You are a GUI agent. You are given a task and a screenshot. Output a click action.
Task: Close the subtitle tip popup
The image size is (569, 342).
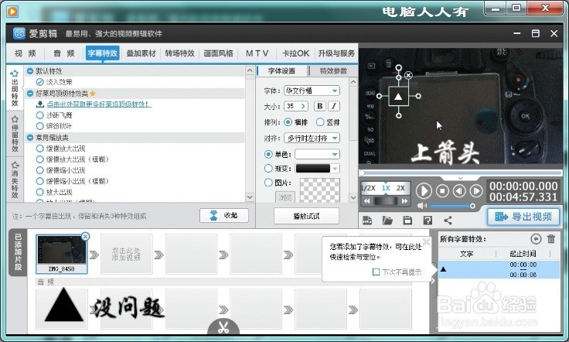[x=427, y=241]
